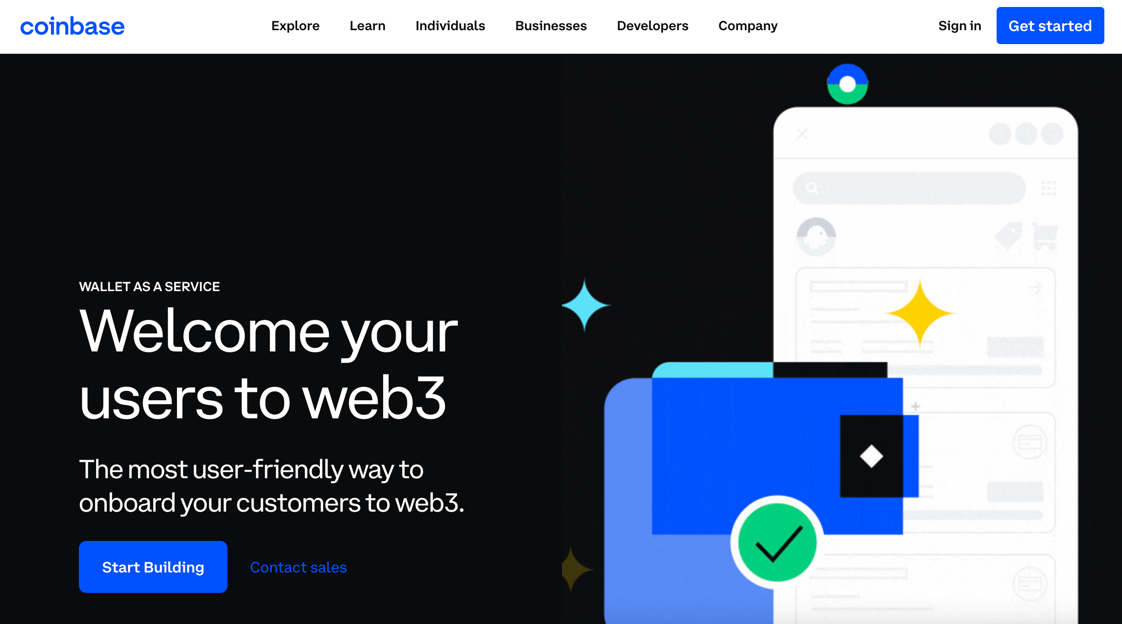The image size is (1122, 624).
Task: Click the Start Building button
Action: 153,567
